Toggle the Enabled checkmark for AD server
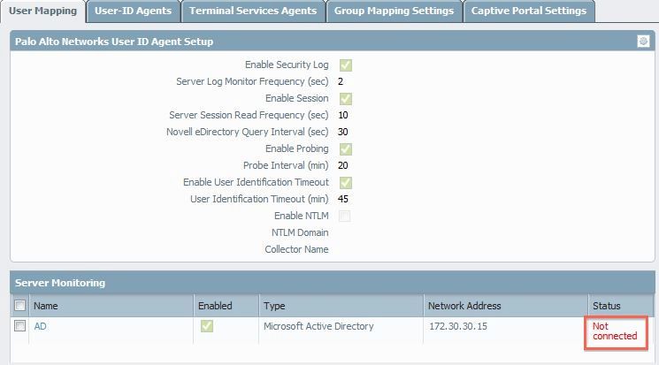 click(206, 326)
